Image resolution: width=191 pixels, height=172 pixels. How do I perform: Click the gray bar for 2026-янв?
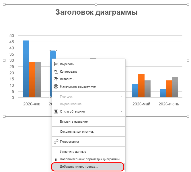pos(38,80)
